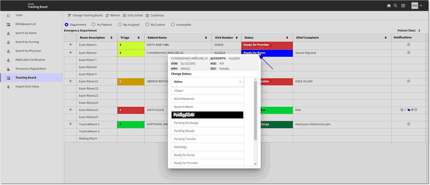Click the Tasks sidebar icon
Image resolution: width=430 pixels, height=185 pixels.
click(x=8, y=15)
